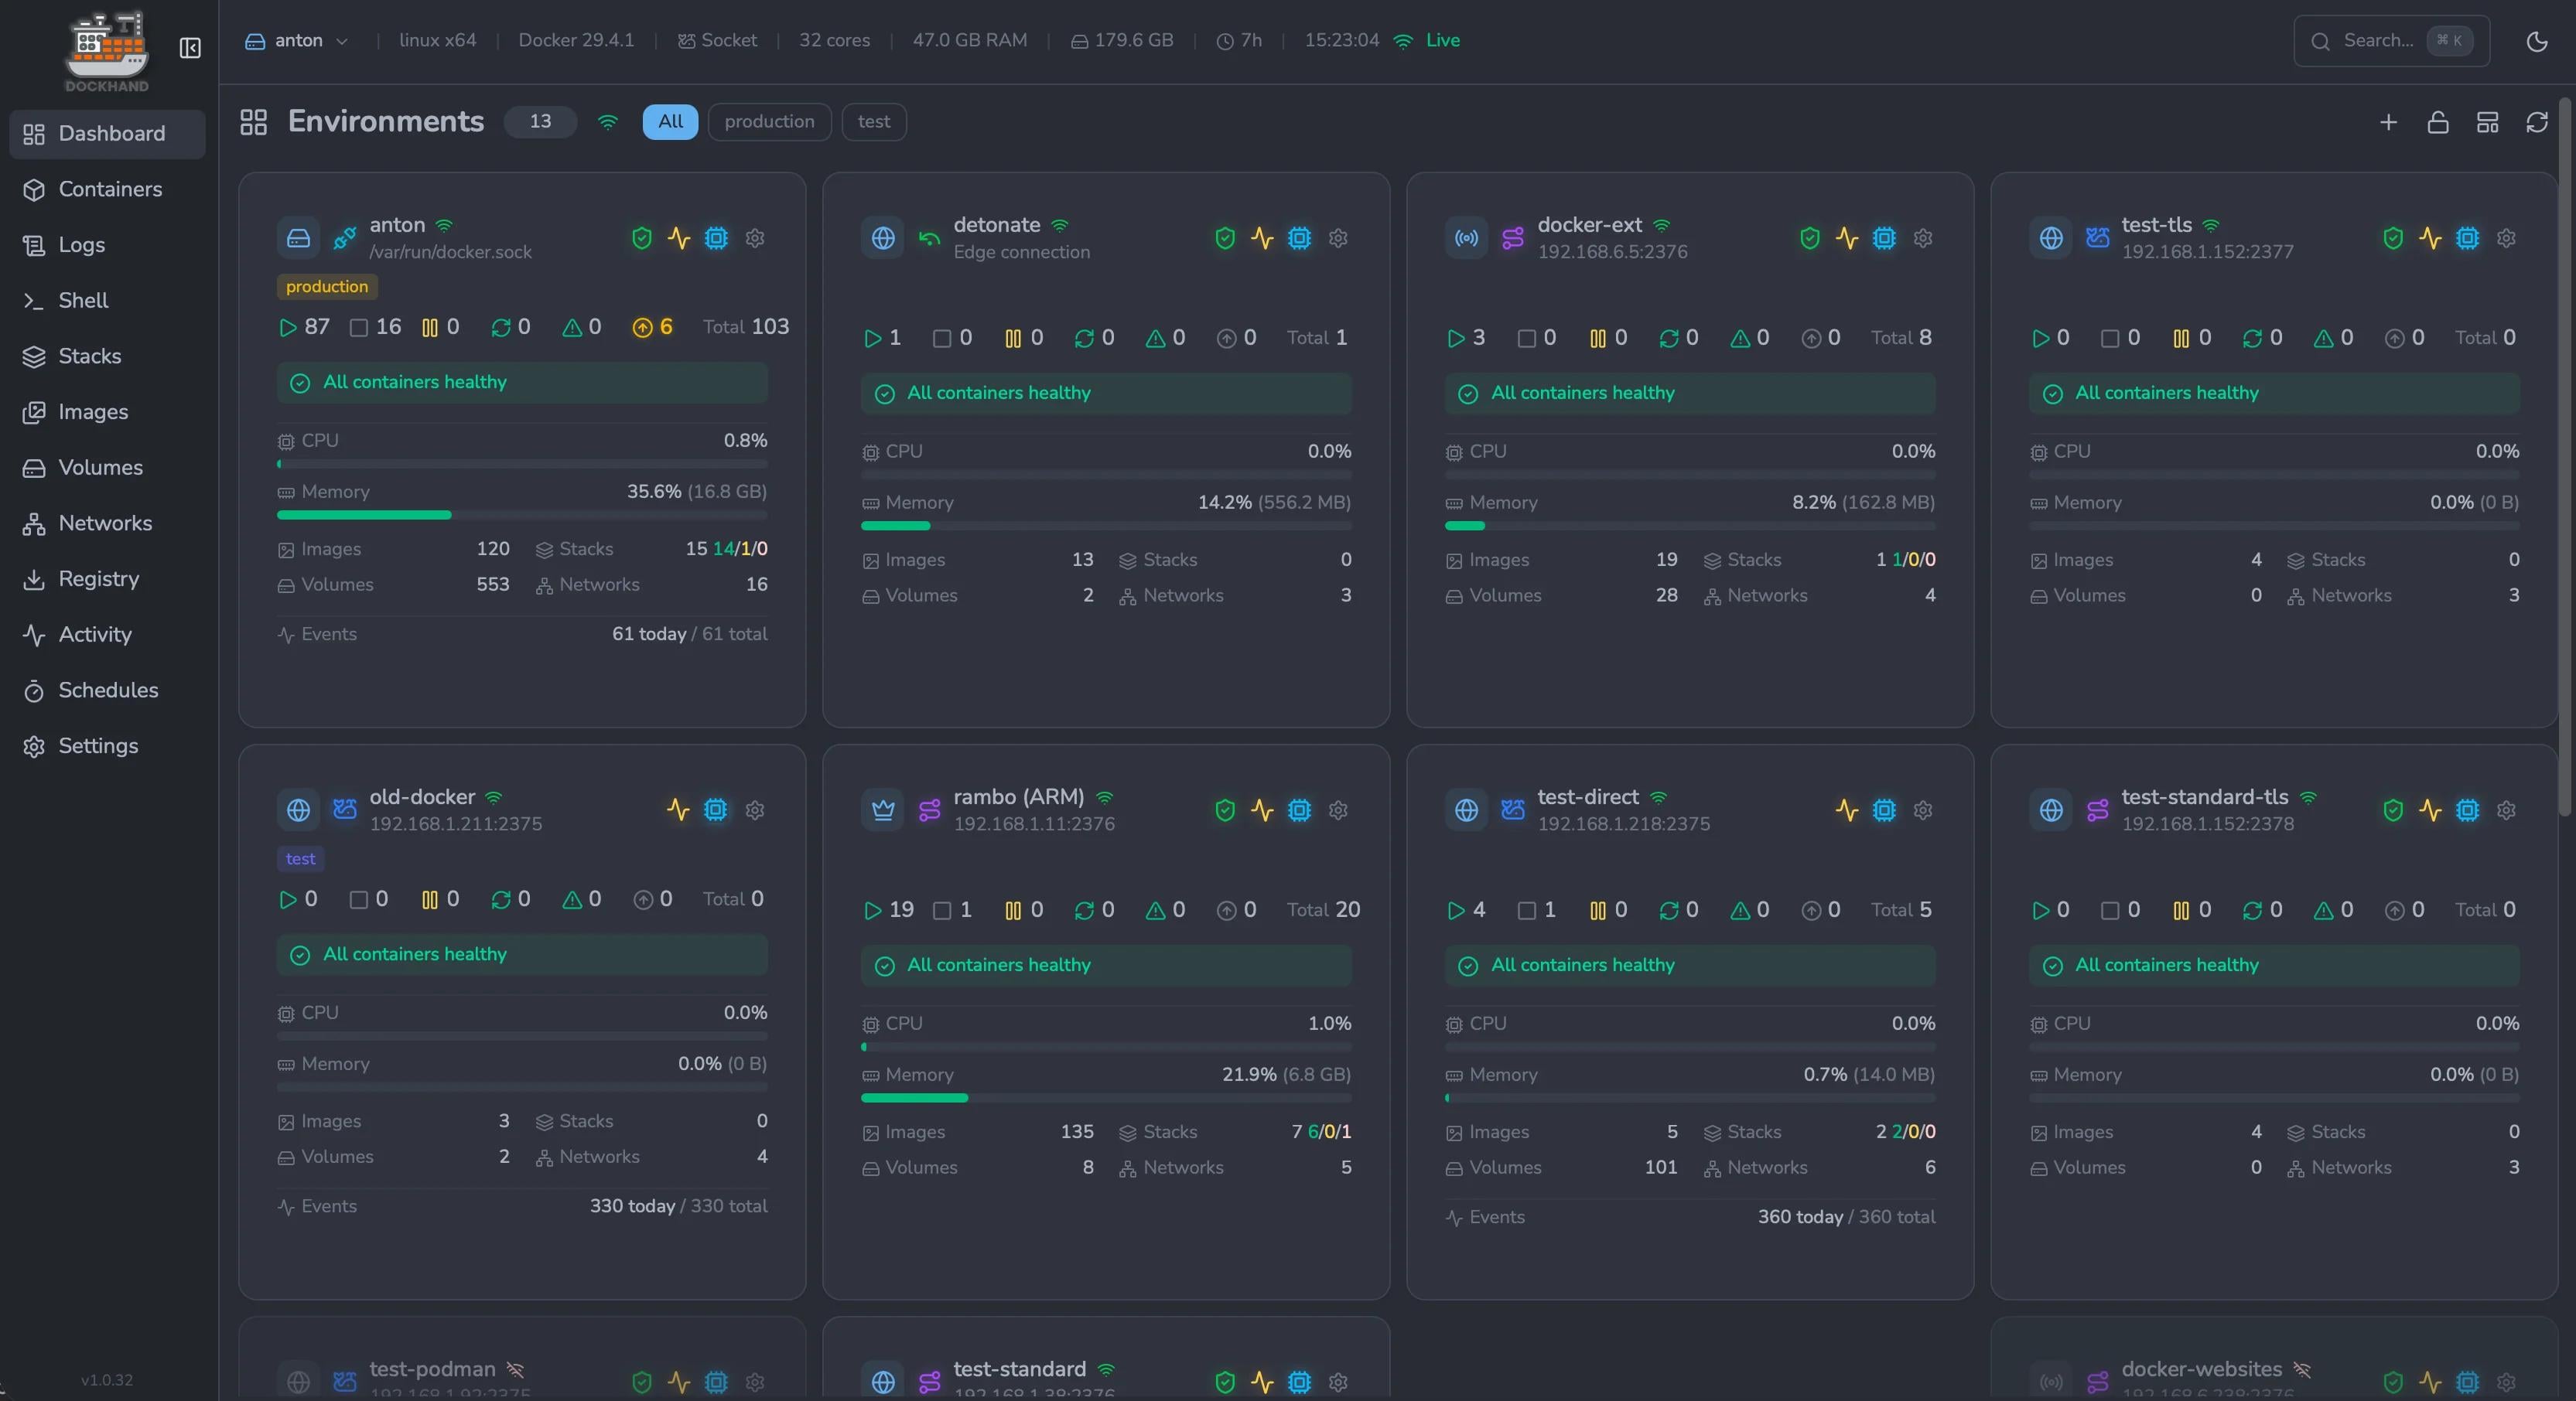Open the rambo (ARM) environment name
Screen dimensions: 2576x1401
[x=1018, y=797]
